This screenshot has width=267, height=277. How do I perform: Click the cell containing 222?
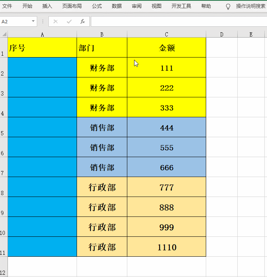[x=167, y=87]
